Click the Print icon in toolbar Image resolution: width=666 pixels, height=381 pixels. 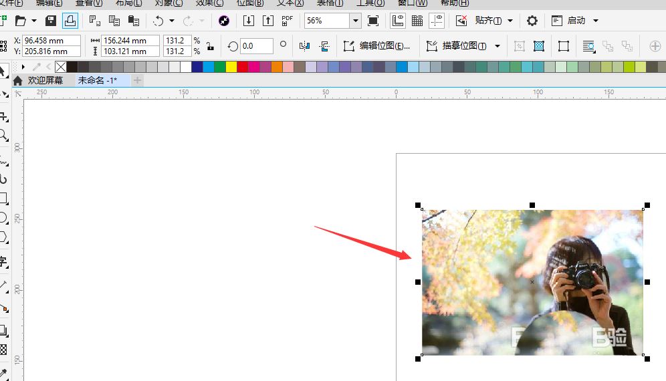tap(70, 21)
